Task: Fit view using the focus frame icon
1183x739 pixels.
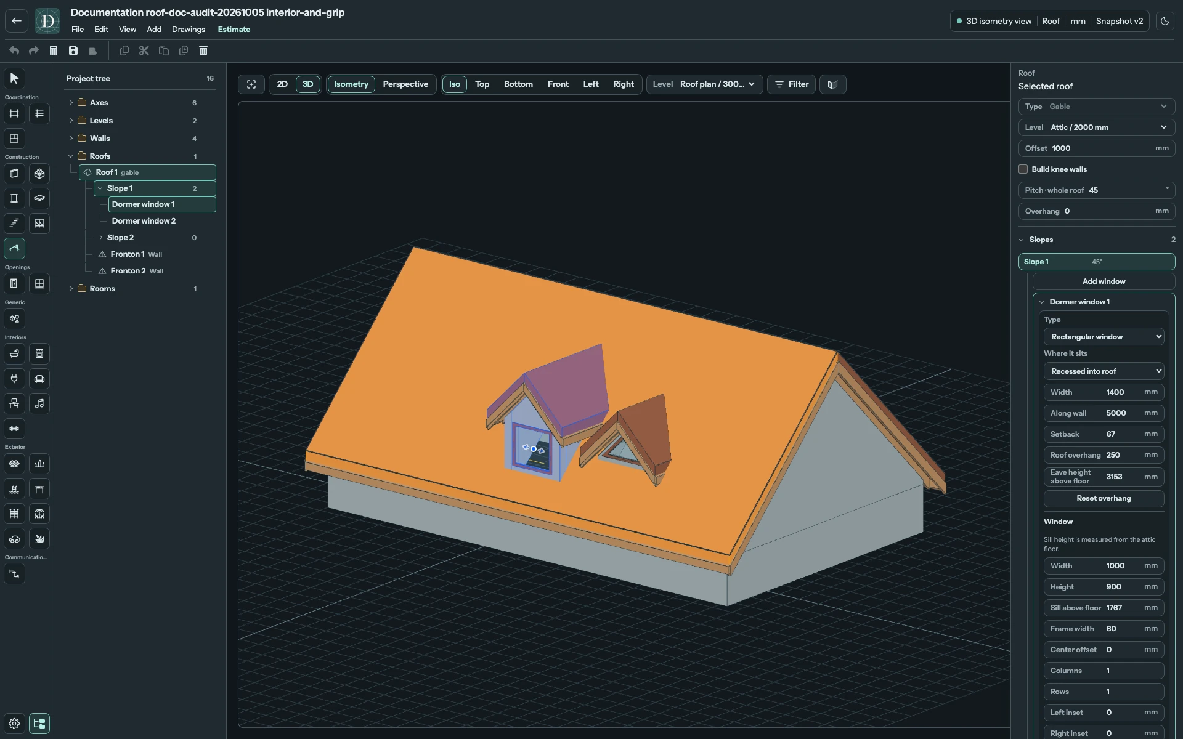Action: point(251,84)
